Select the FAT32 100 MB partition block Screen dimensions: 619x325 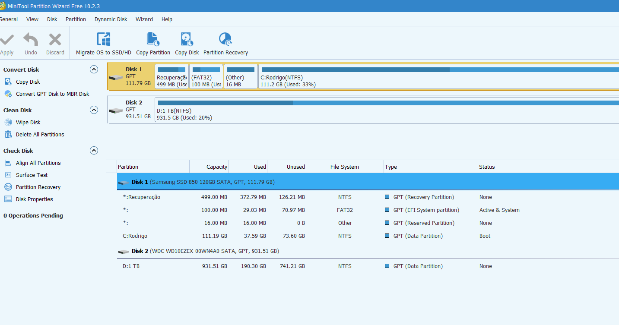coord(206,76)
